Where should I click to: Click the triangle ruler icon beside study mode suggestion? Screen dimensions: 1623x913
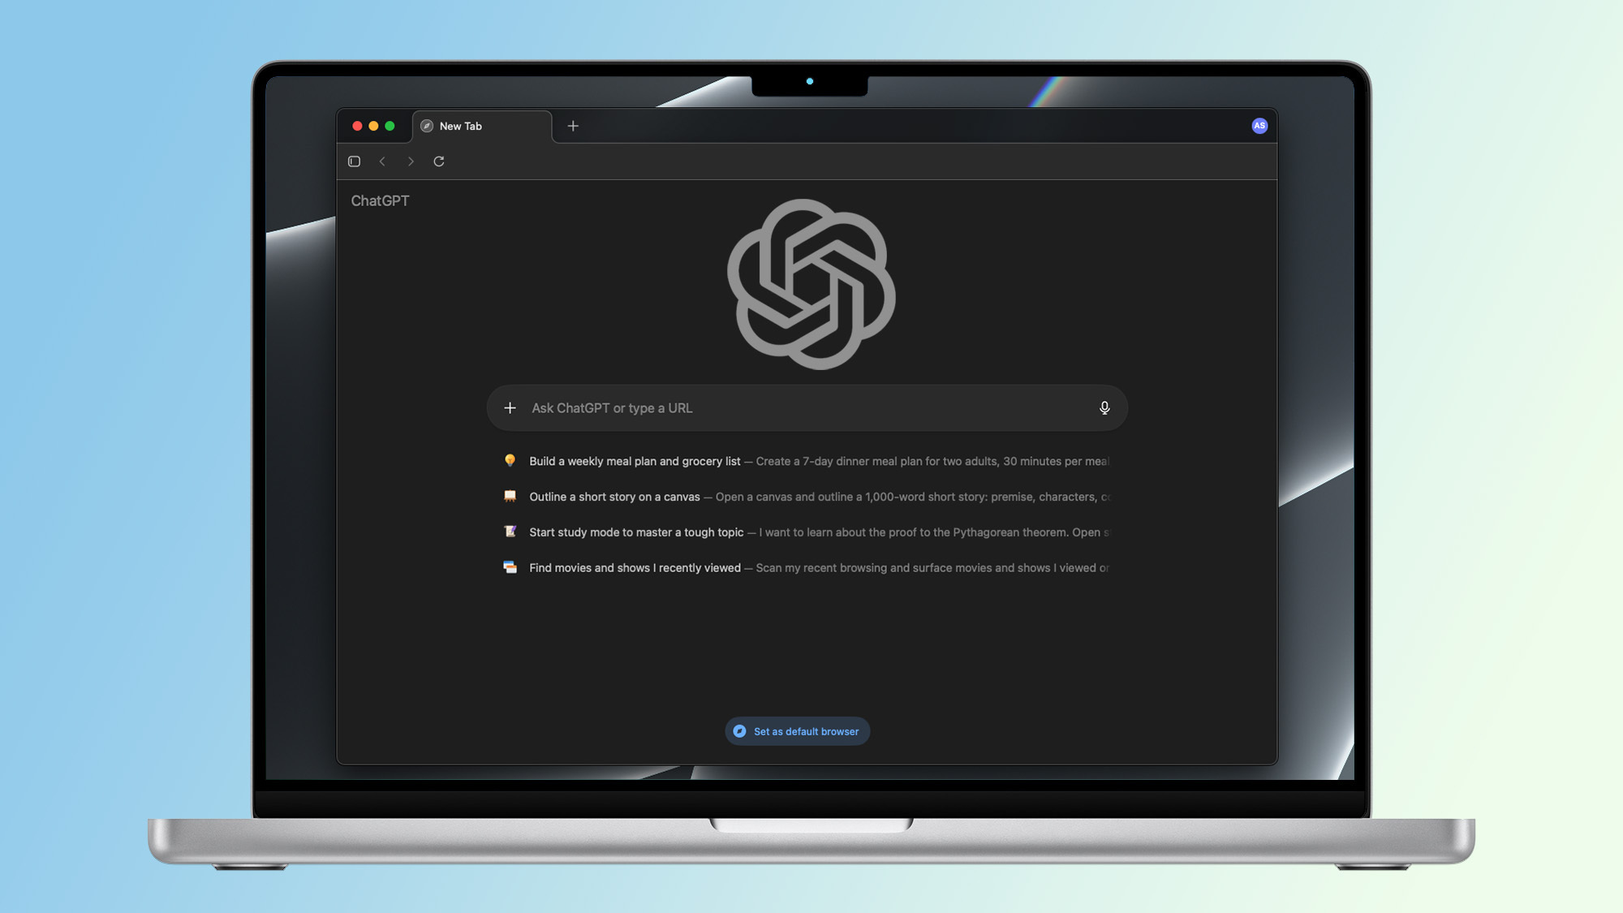510,532
